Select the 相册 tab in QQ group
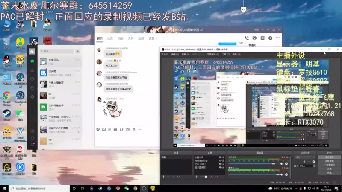Image resolution: width=342 pixels, height=192 pixels. pos(120,38)
